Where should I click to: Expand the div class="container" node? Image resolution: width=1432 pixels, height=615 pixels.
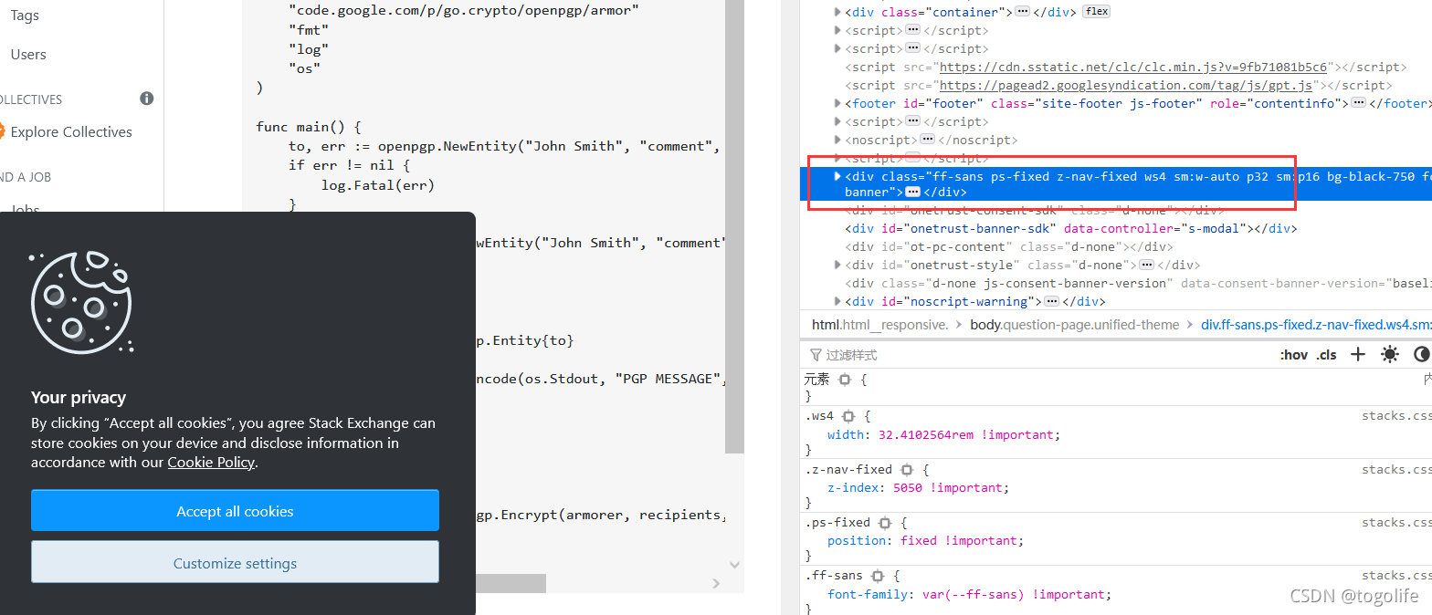[837, 12]
